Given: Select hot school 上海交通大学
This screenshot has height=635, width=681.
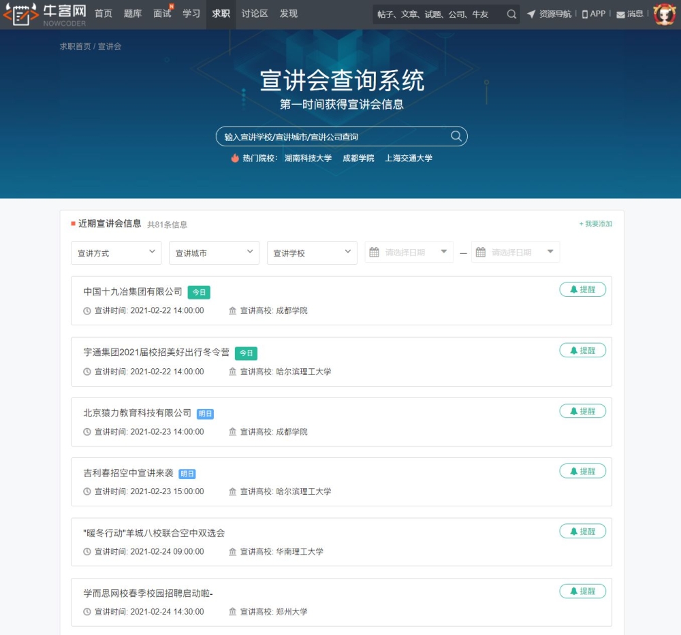Looking at the screenshot, I should click(x=409, y=159).
